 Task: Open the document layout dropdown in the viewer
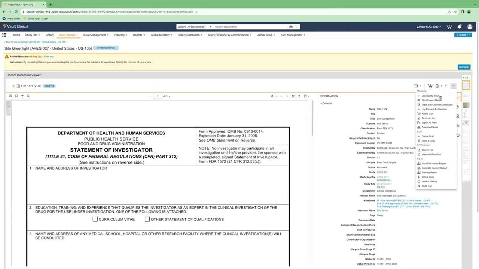[x=306, y=96]
